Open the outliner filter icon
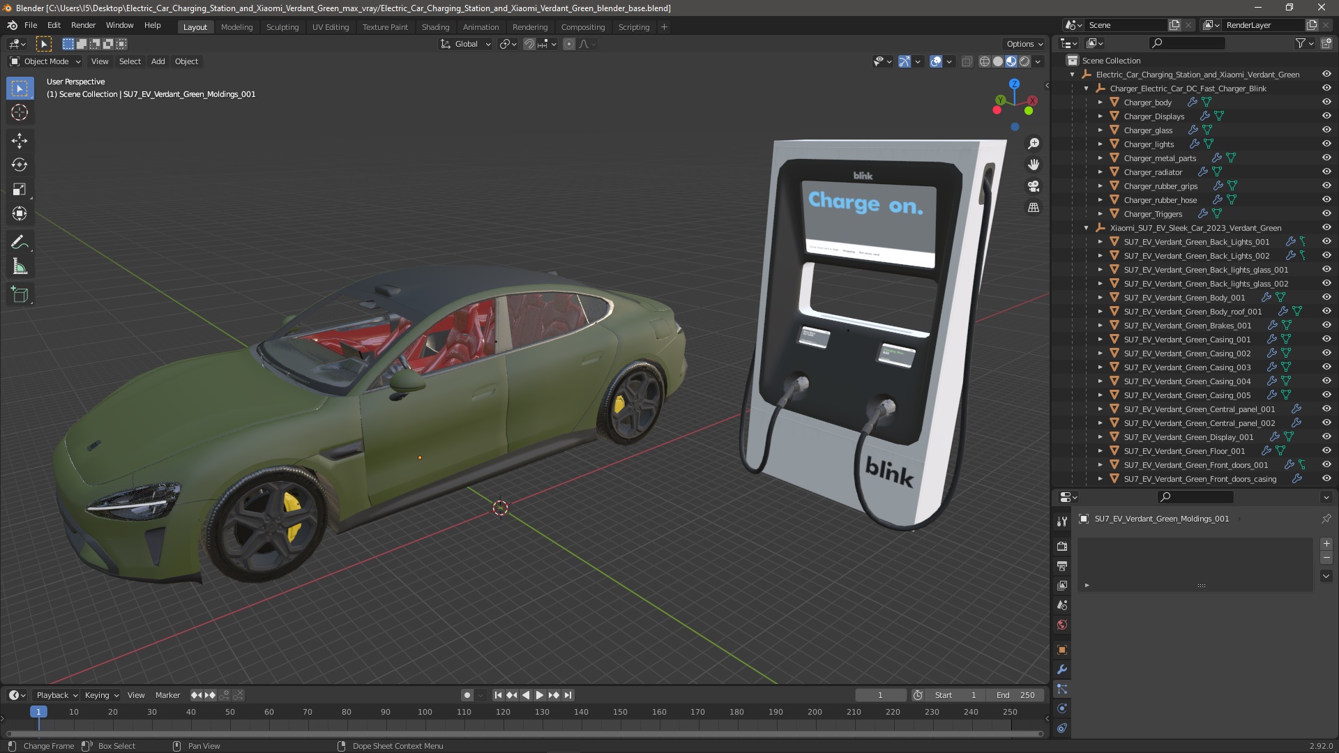 [x=1304, y=43]
